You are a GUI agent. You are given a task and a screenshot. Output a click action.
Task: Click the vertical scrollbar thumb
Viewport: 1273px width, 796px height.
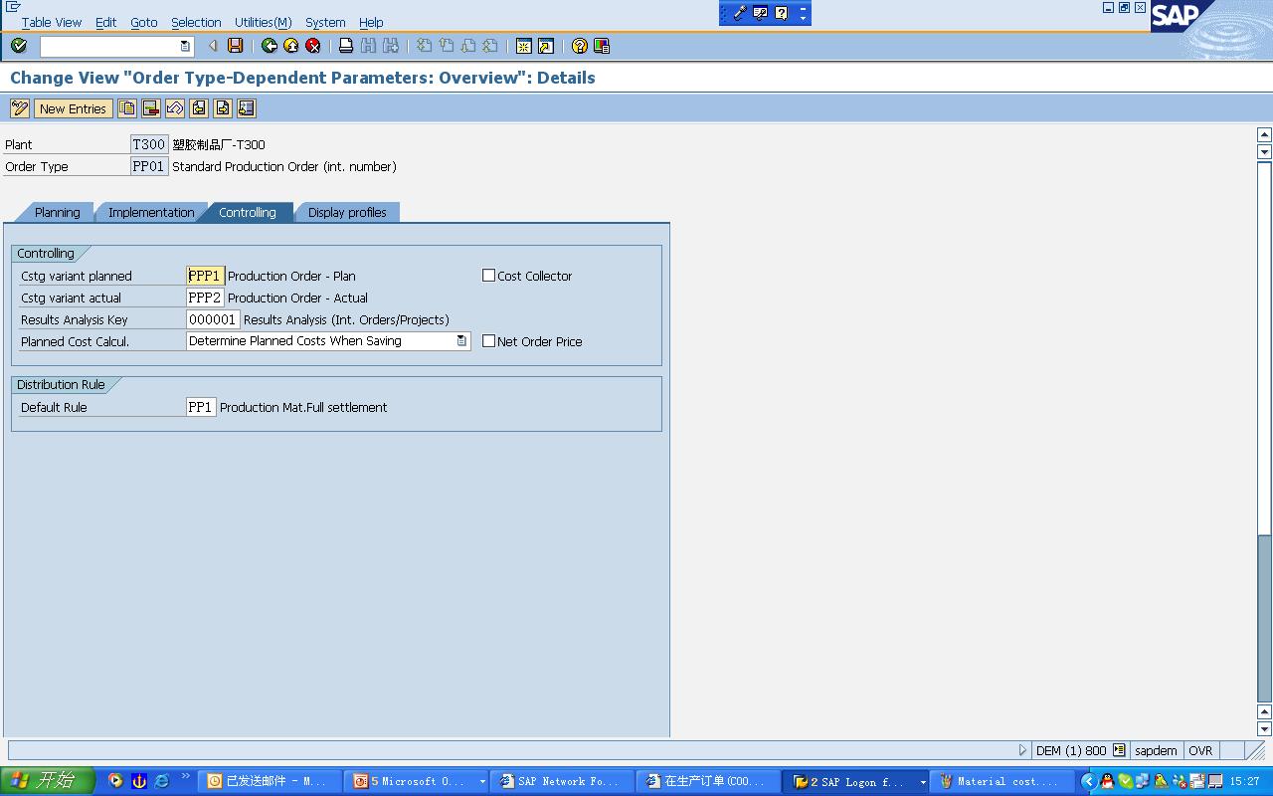click(x=1264, y=617)
